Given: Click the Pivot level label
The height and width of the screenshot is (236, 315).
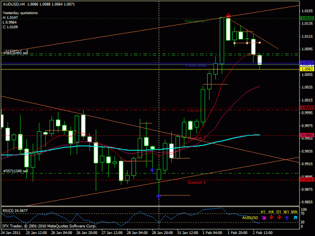Looking at the screenshot, I should click(x=196, y=65).
